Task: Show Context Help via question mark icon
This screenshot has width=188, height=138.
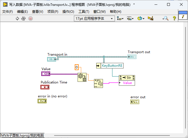Action: 174,18
